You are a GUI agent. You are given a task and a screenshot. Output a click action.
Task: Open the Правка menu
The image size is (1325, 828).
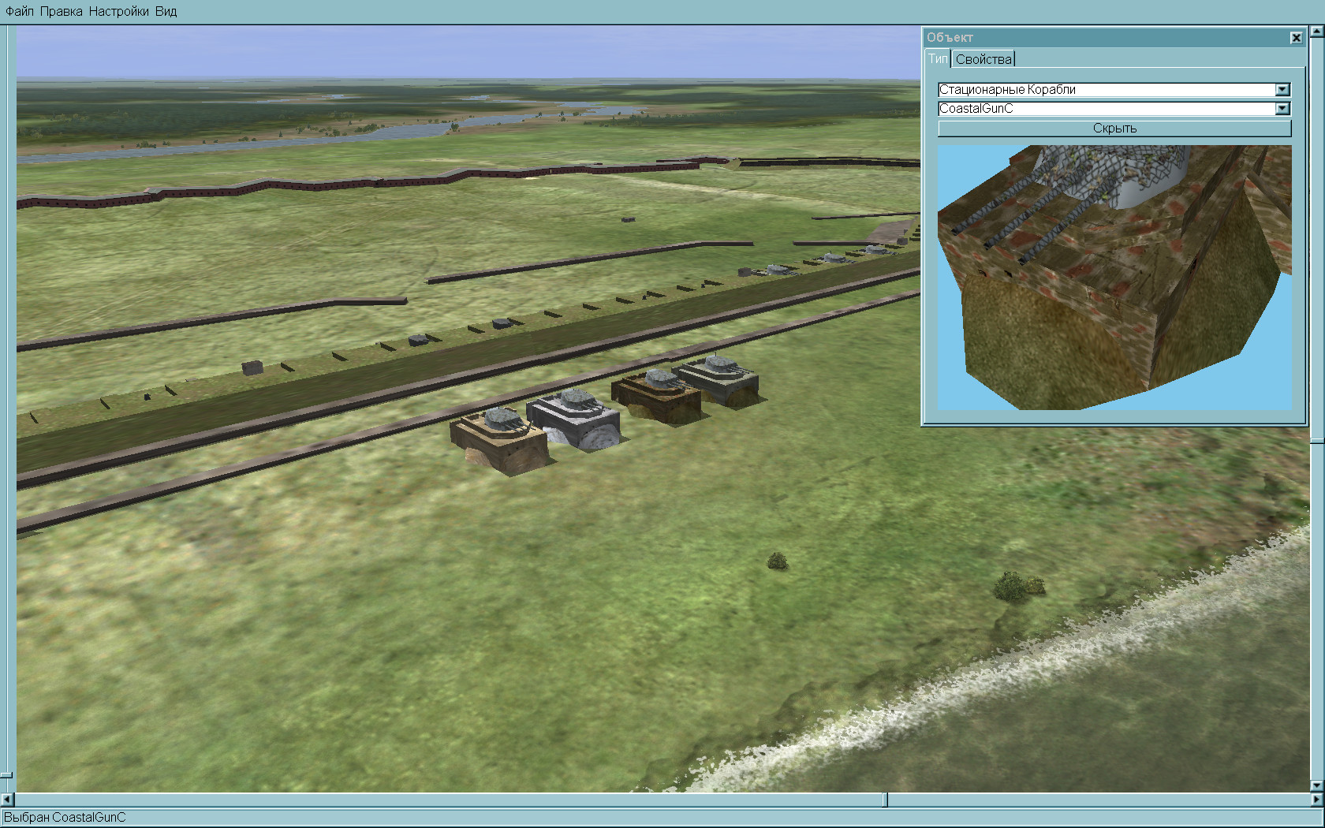point(62,12)
